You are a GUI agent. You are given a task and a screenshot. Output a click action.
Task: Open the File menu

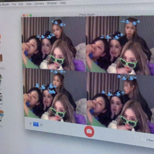click(x=14, y=4)
